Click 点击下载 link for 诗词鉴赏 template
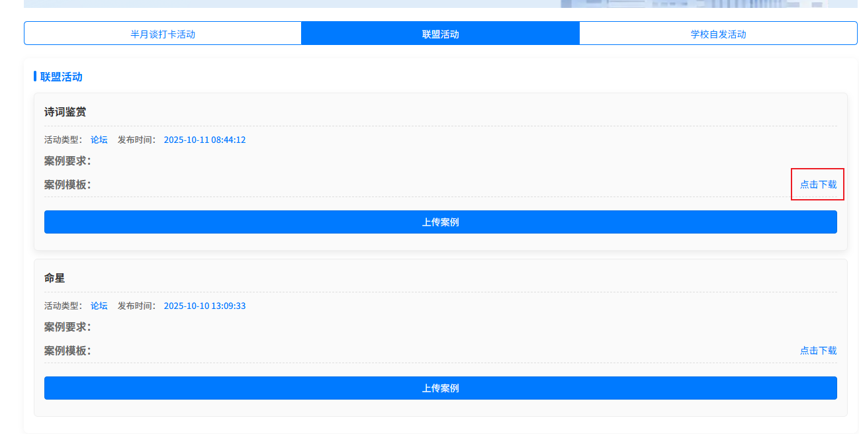This screenshot has width=859, height=434. click(818, 185)
